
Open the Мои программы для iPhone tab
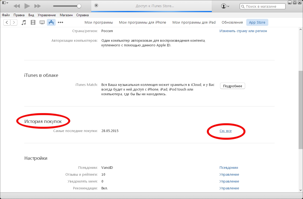pos(143,22)
